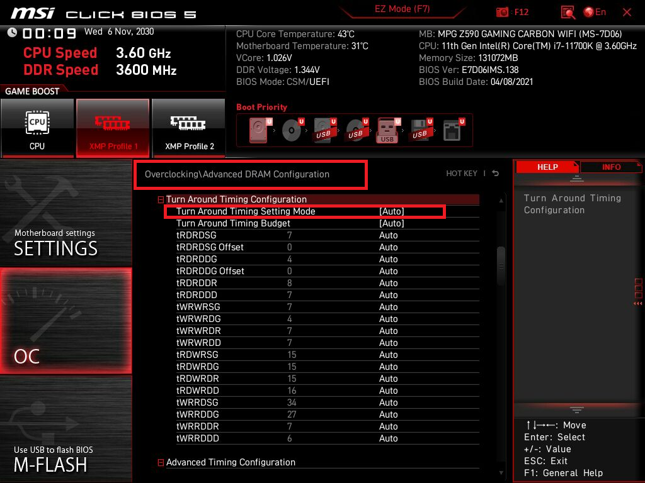Open the OC section
This screenshot has height=483, width=645.
point(66,321)
